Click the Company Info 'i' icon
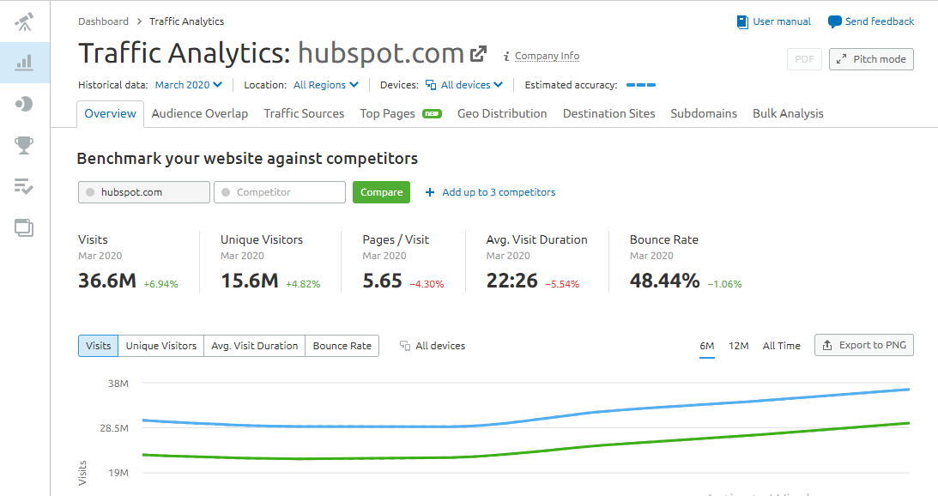The width and height of the screenshot is (938, 496). click(x=506, y=57)
